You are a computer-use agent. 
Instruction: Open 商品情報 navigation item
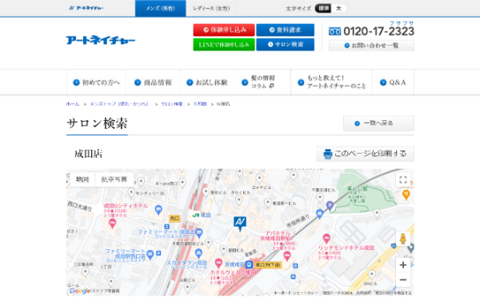click(153, 83)
